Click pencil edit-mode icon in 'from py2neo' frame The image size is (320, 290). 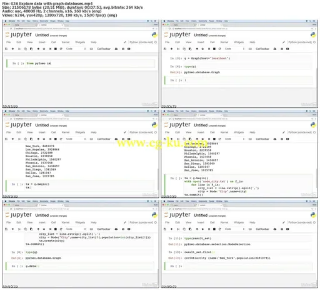pyautogui.click(x=125, y=42)
